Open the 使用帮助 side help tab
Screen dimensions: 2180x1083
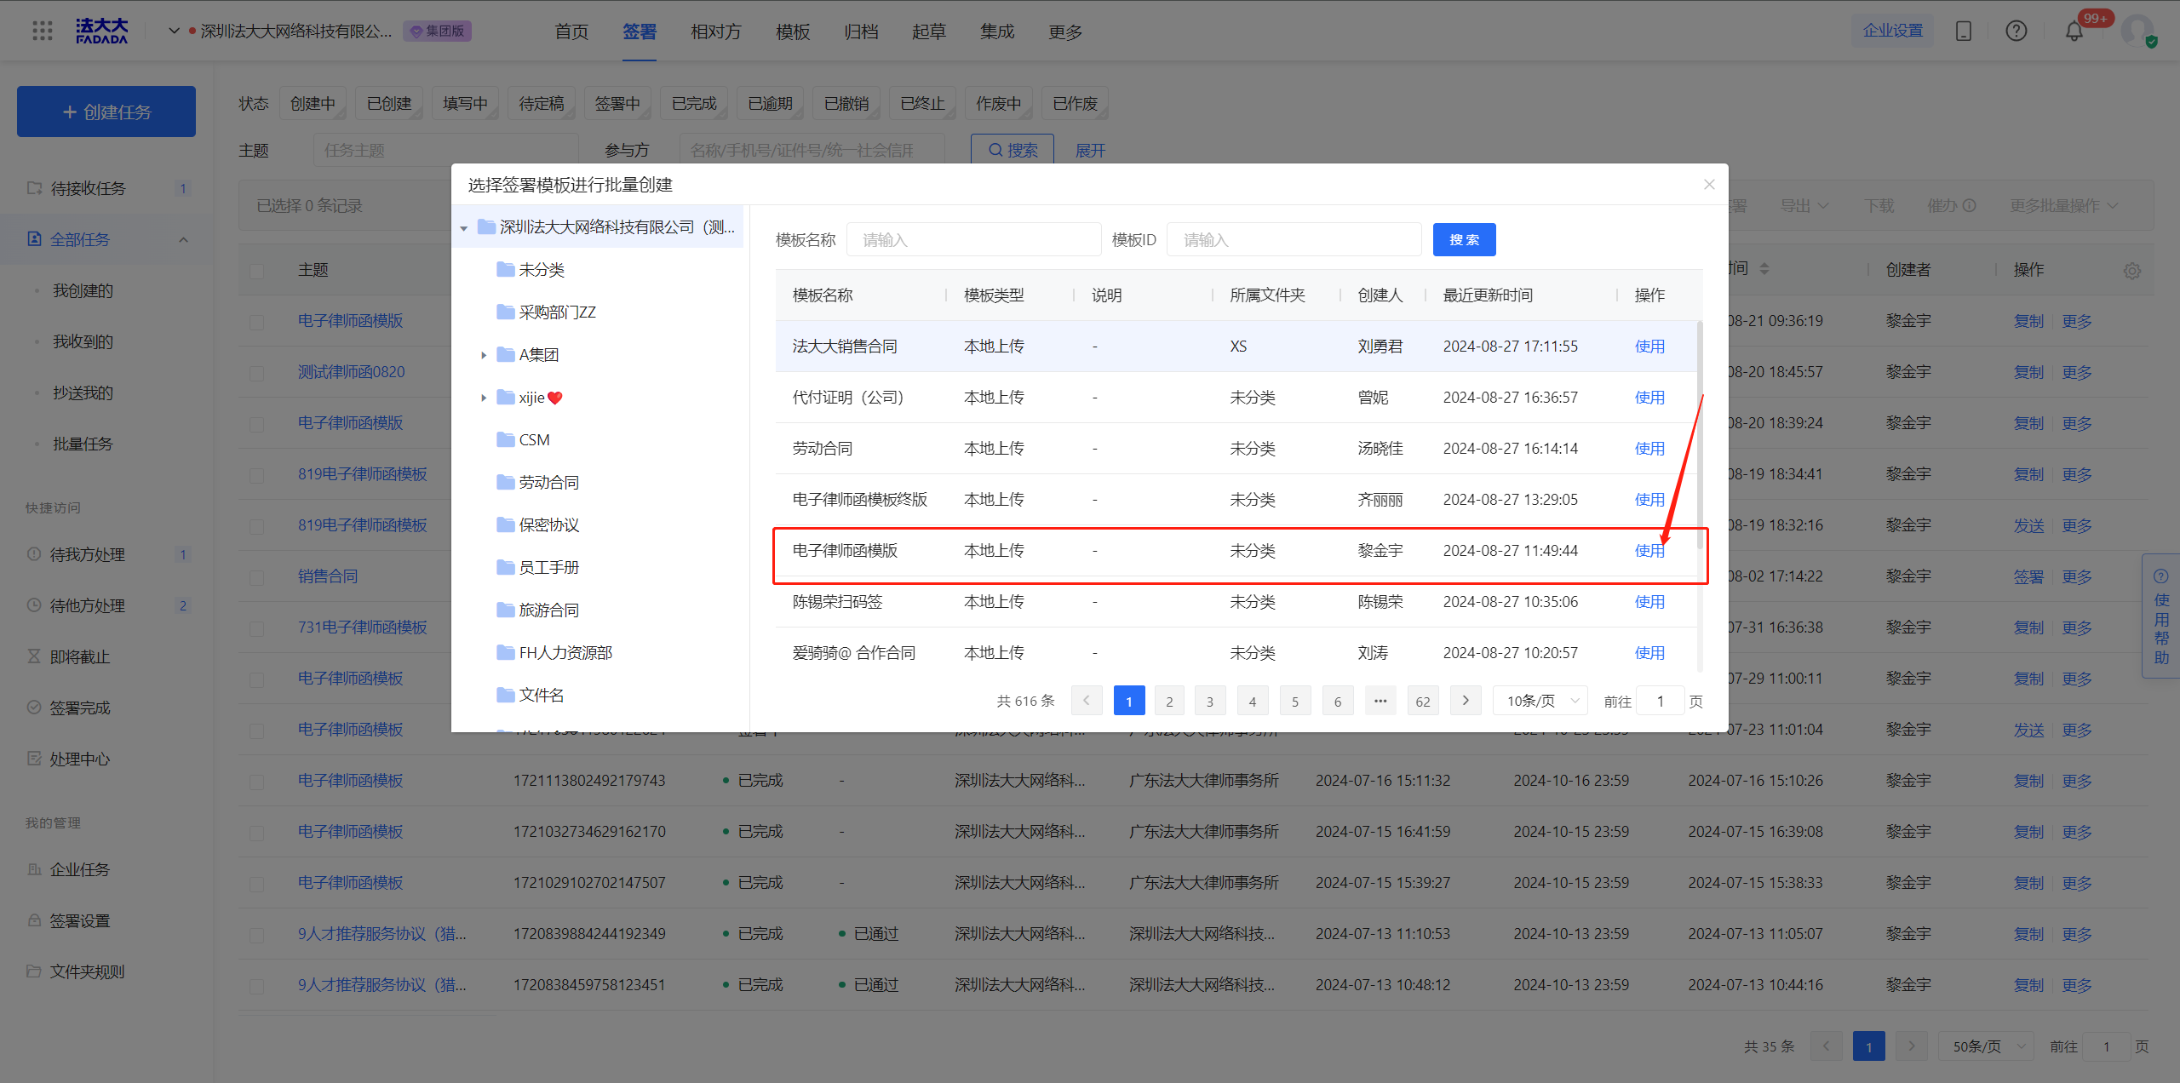point(2161,616)
